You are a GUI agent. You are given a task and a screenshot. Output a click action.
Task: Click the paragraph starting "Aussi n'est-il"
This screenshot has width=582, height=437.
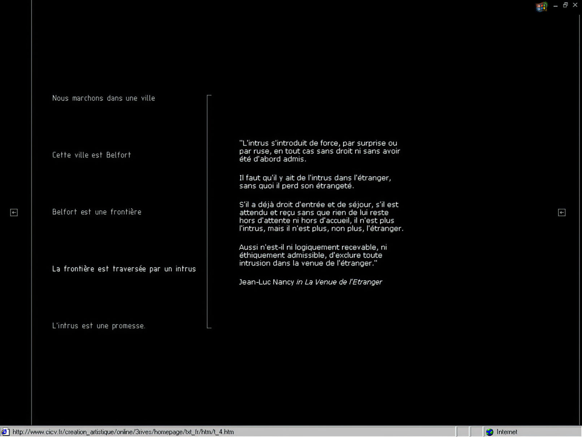312,255
